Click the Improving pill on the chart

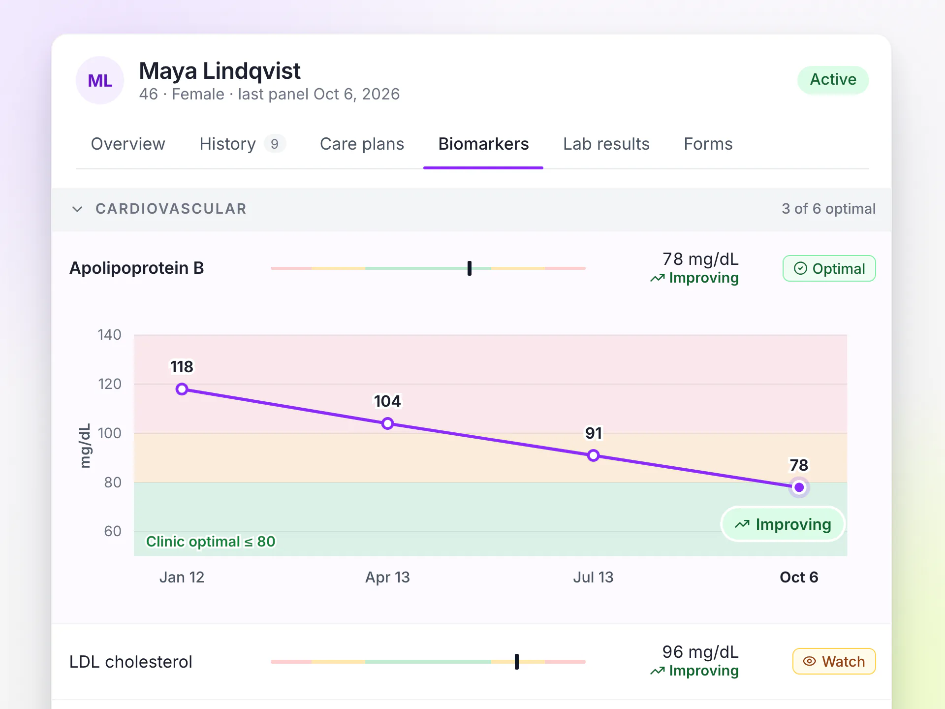[x=783, y=524]
